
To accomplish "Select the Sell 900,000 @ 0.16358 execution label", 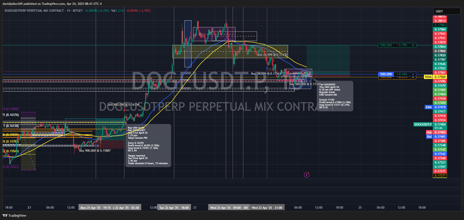I will coord(123,105).
